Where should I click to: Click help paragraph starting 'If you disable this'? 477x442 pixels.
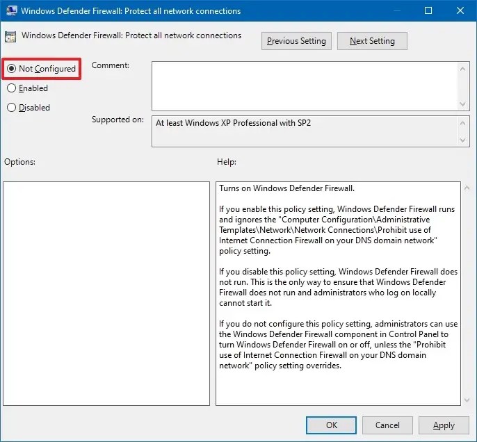click(x=338, y=287)
